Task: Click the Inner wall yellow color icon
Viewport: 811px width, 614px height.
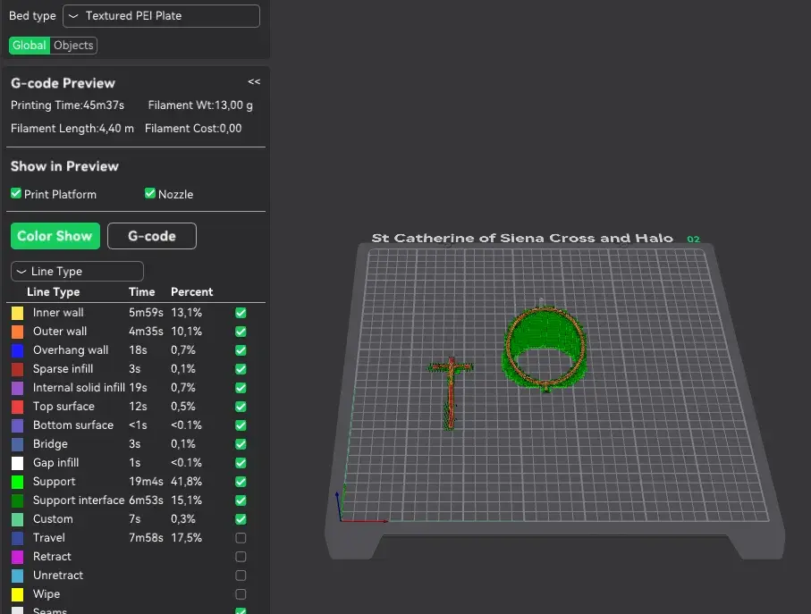Action: pos(18,313)
